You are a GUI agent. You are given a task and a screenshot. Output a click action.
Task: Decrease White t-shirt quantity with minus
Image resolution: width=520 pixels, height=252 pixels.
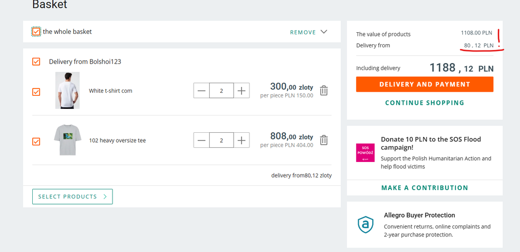pyautogui.click(x=201, y=91)
